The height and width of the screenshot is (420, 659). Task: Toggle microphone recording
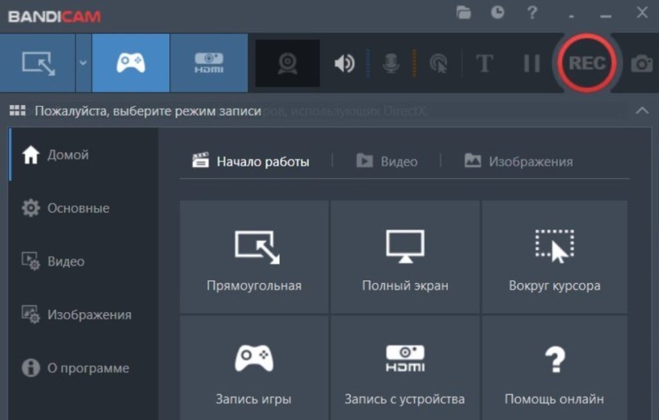pyautogui.click(x=391, y=64)
